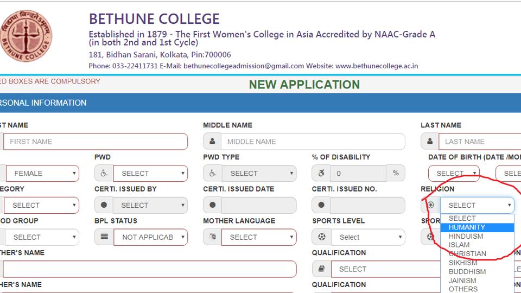Click the language icon beside Mother Language

(x=213, y=237)
